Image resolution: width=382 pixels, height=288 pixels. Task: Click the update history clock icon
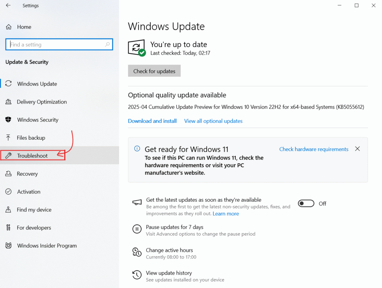pos(137,275)
